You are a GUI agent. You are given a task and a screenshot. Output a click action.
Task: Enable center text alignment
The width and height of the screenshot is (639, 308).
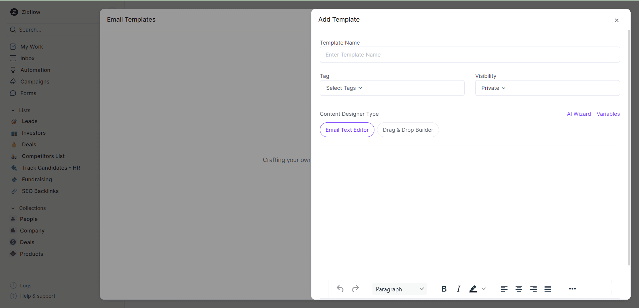coord(519,289)
